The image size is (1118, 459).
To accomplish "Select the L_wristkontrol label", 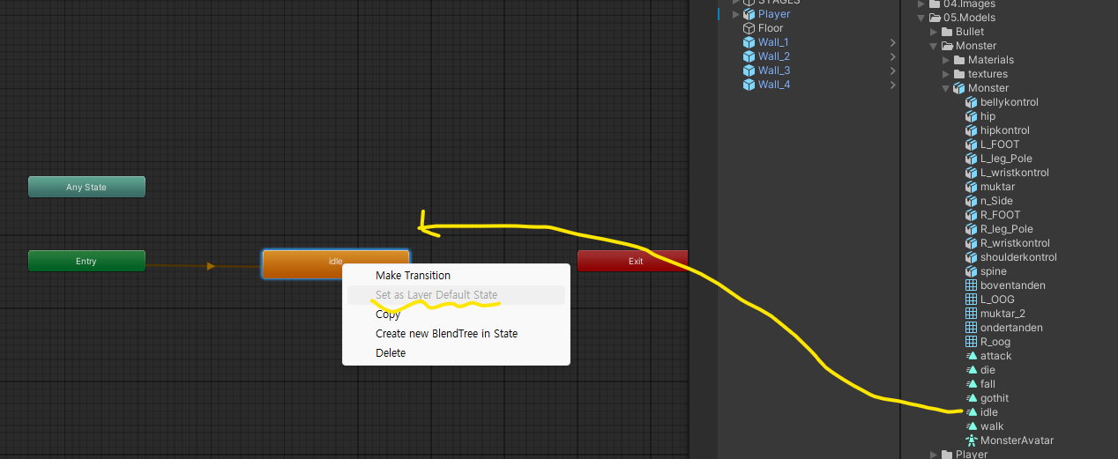I will click(x=1015, y=173).
